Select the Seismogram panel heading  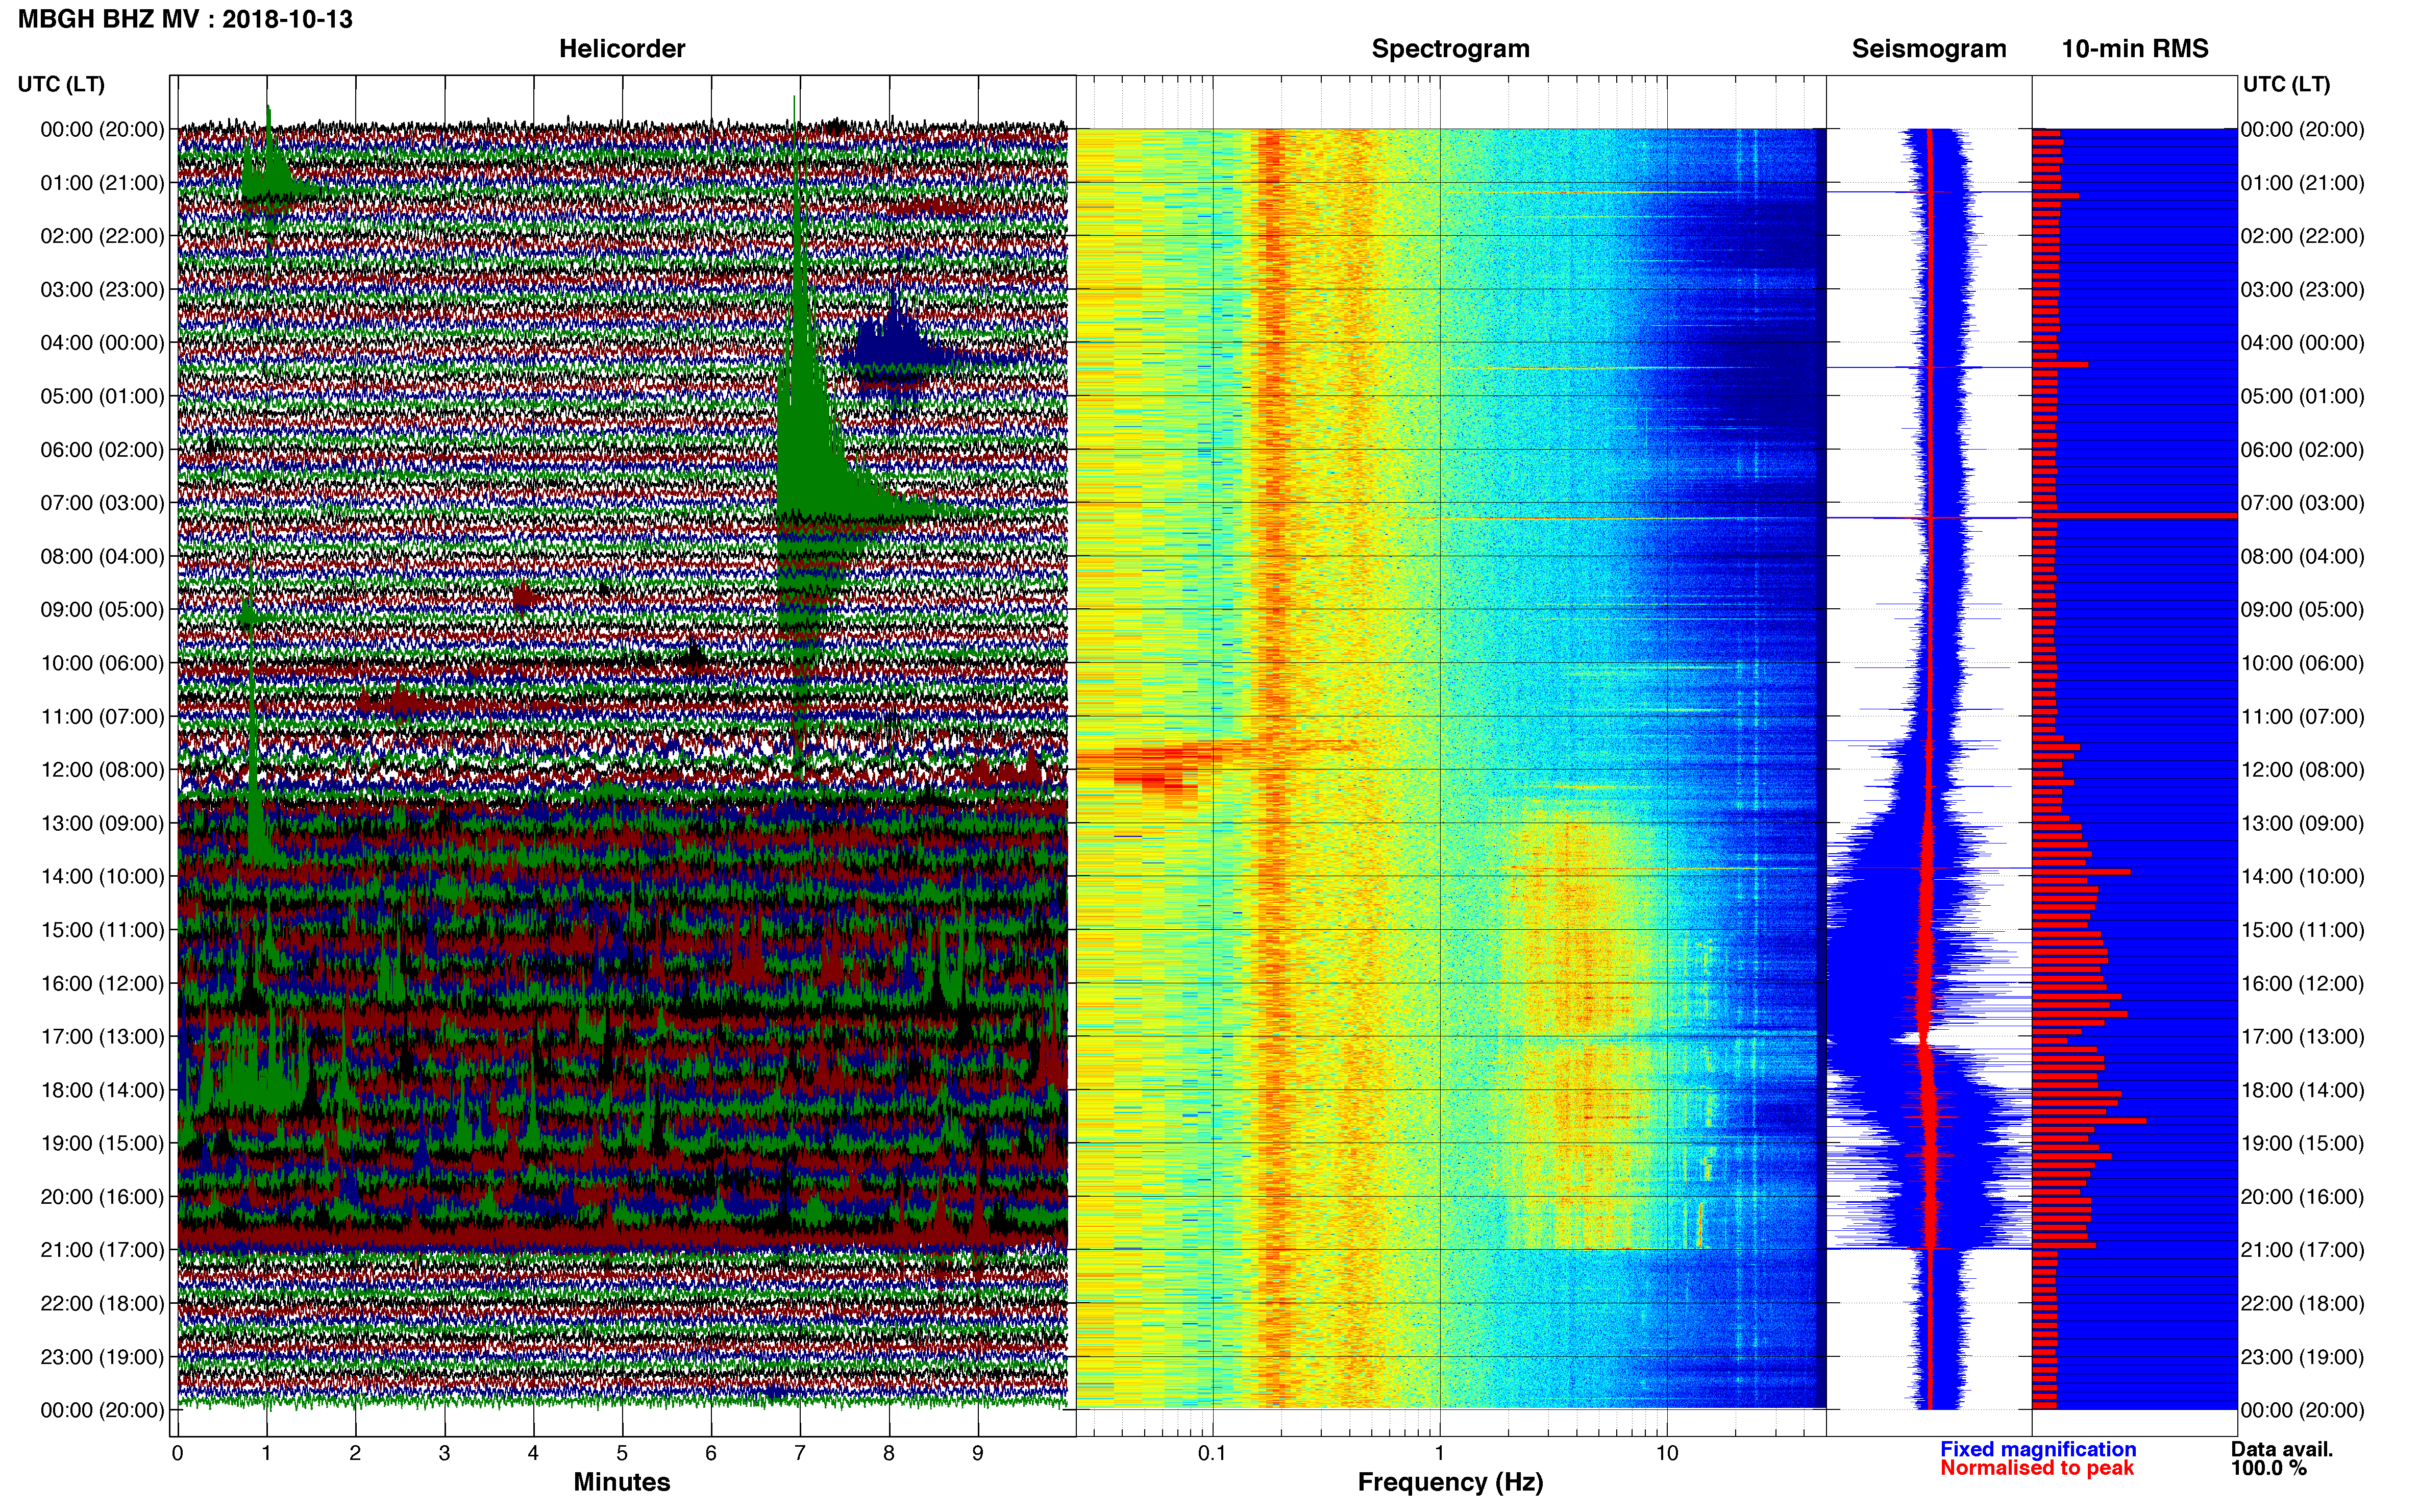pos(1929,49)
